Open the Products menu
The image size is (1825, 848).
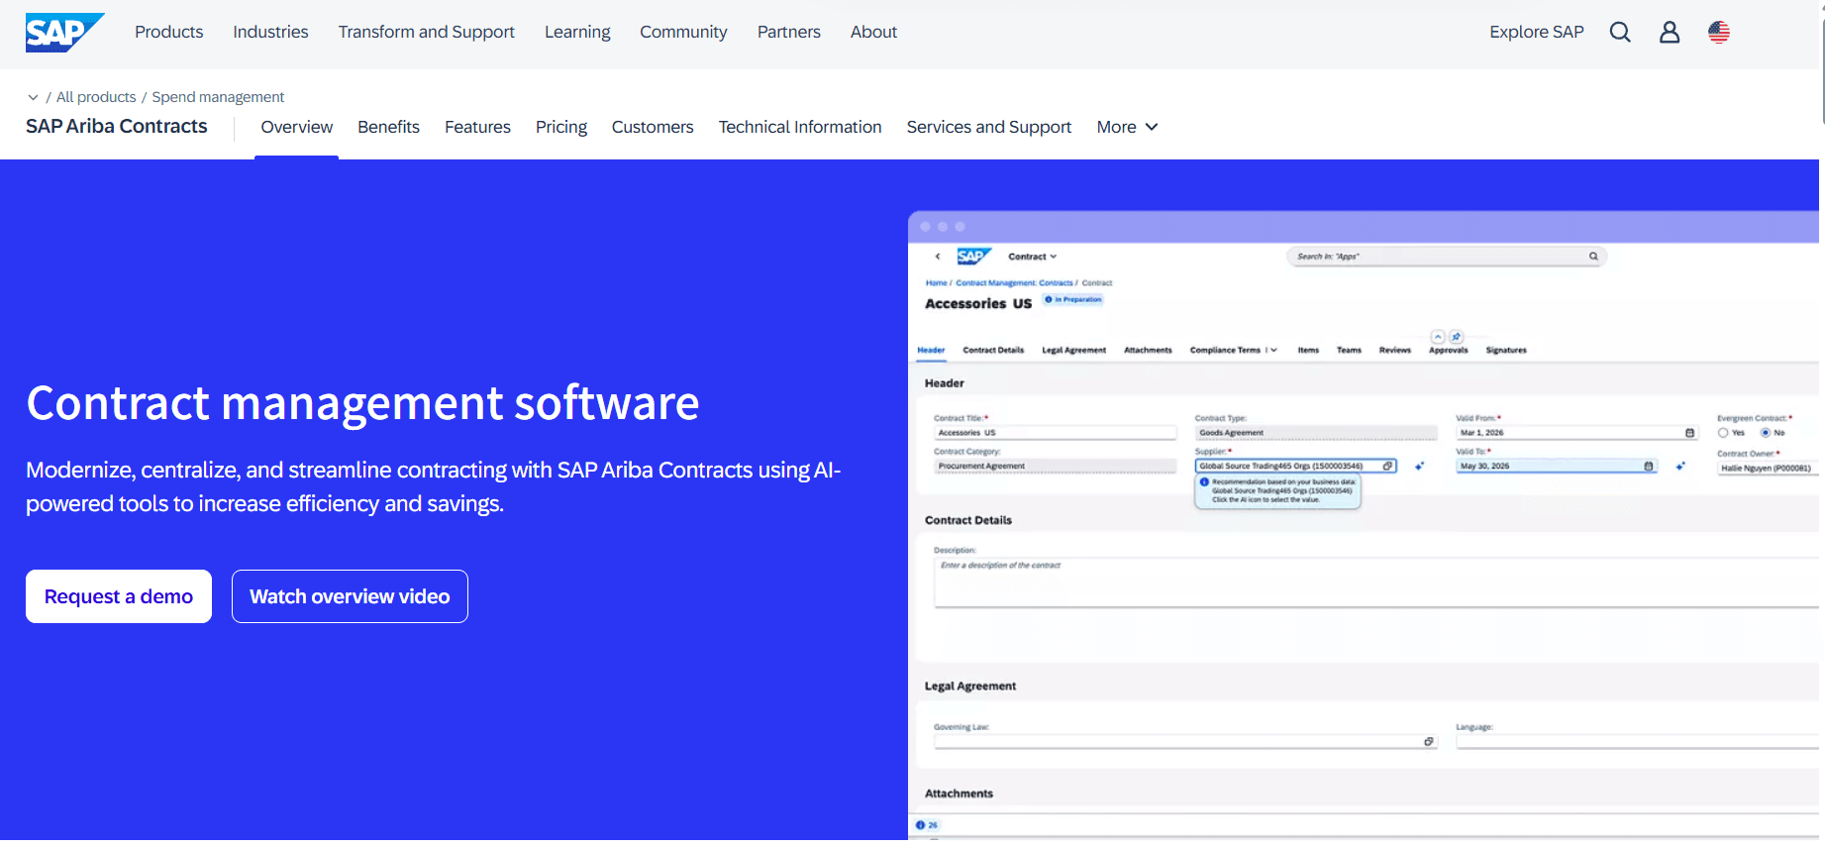pyautogui.click(x=169, y=32)
